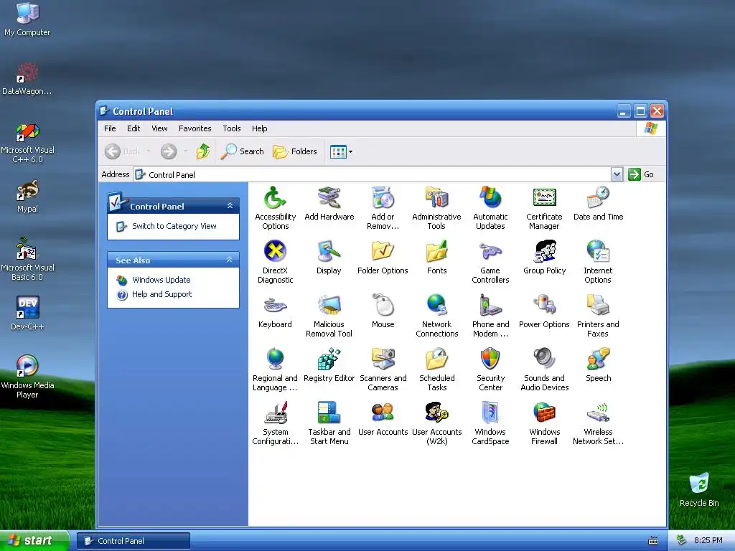Open the Address bar dropdown arrow
The width and height of the screenshot is (735, 551).
coord(617,174)
